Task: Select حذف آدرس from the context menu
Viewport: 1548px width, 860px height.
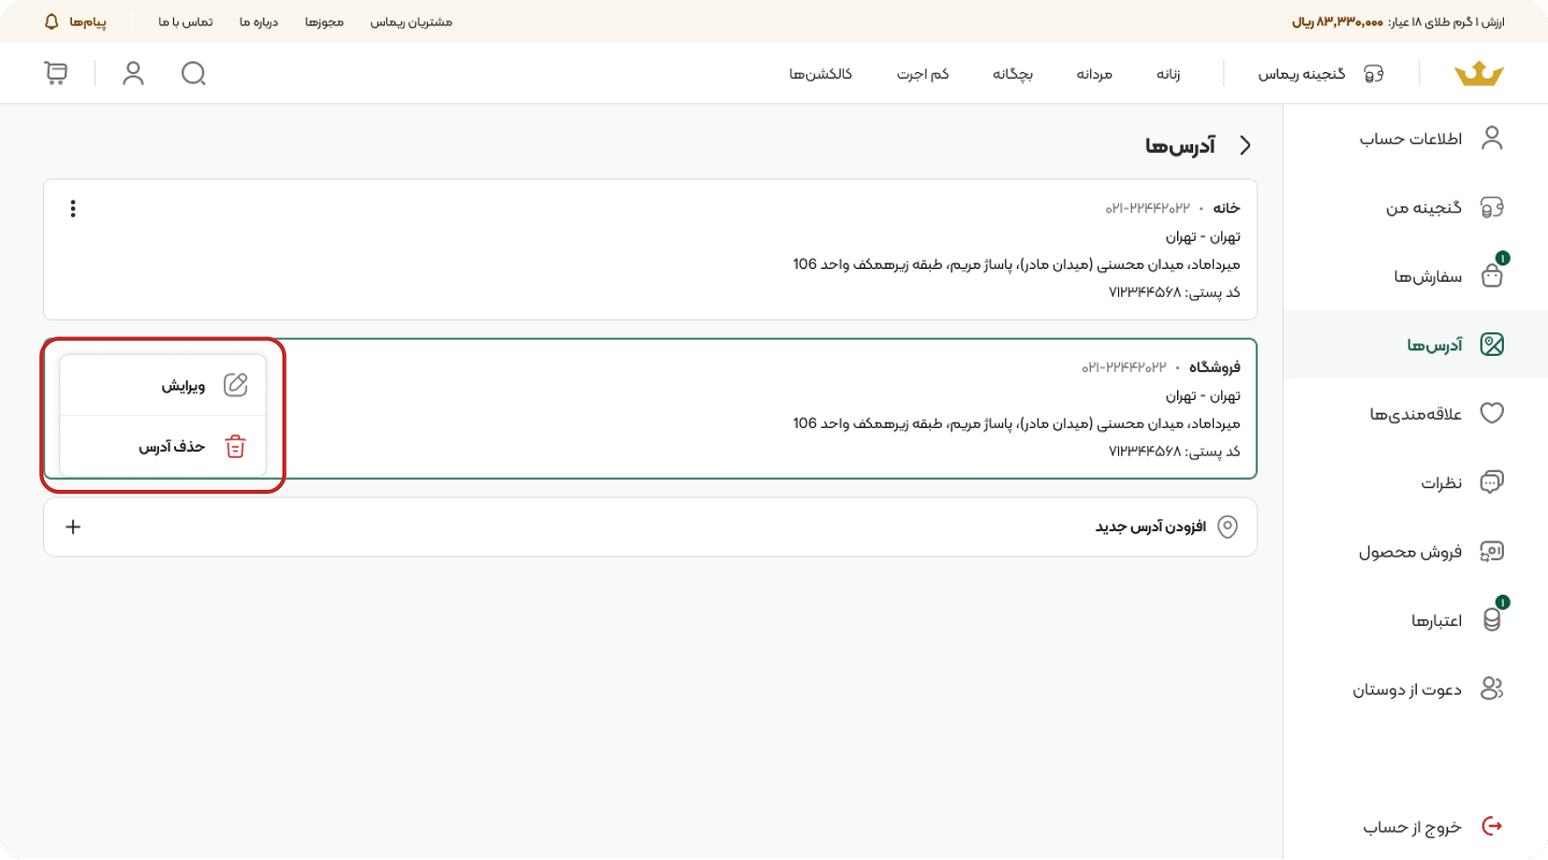Action: (x=163, y=447)
